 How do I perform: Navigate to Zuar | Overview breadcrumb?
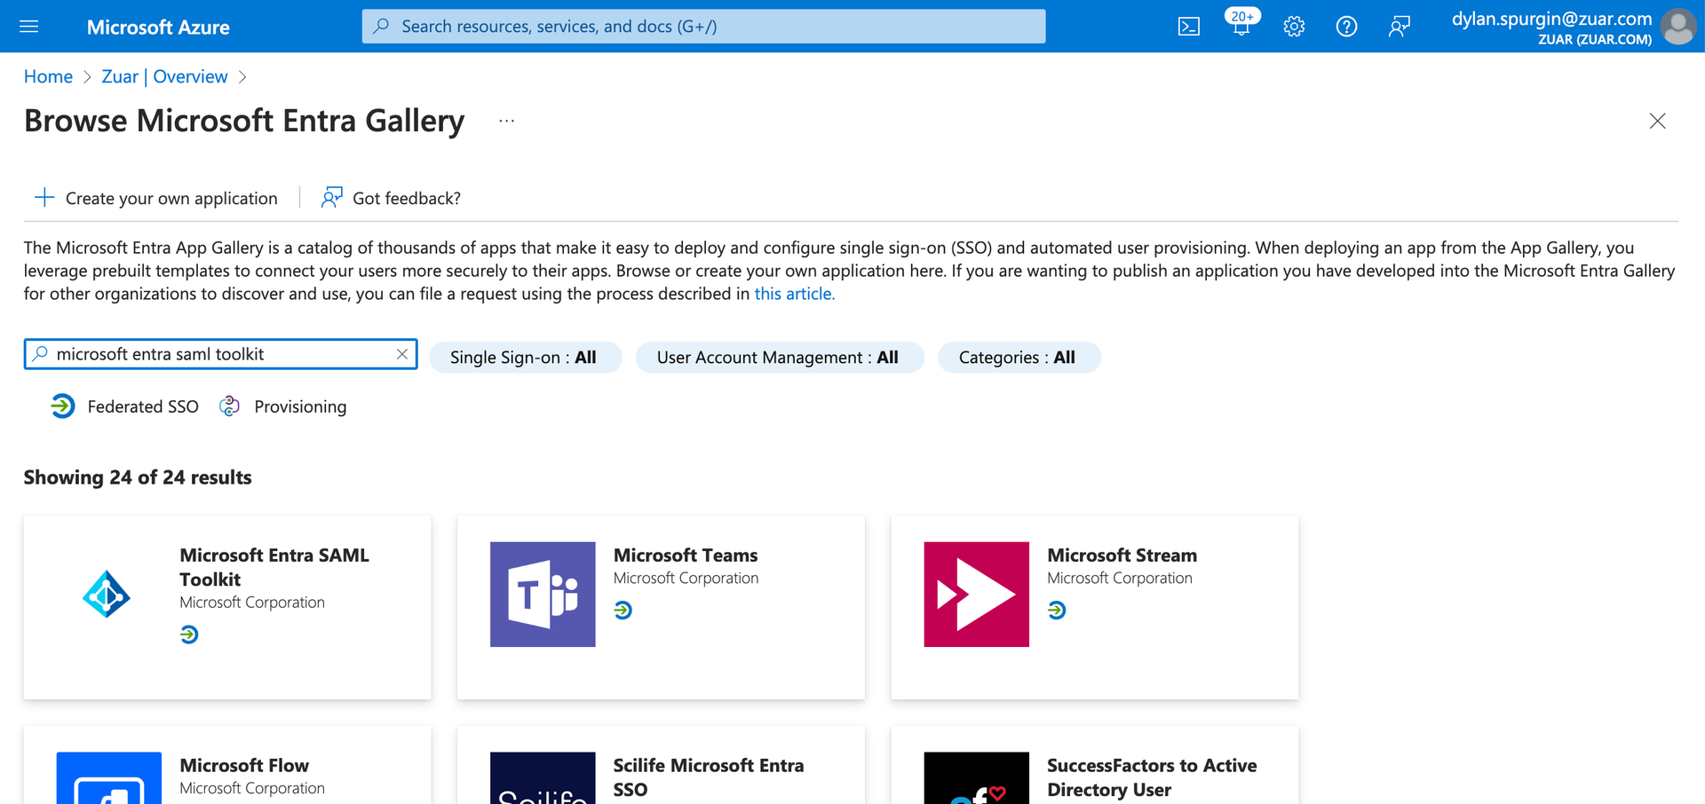click(x=164, y=76)
